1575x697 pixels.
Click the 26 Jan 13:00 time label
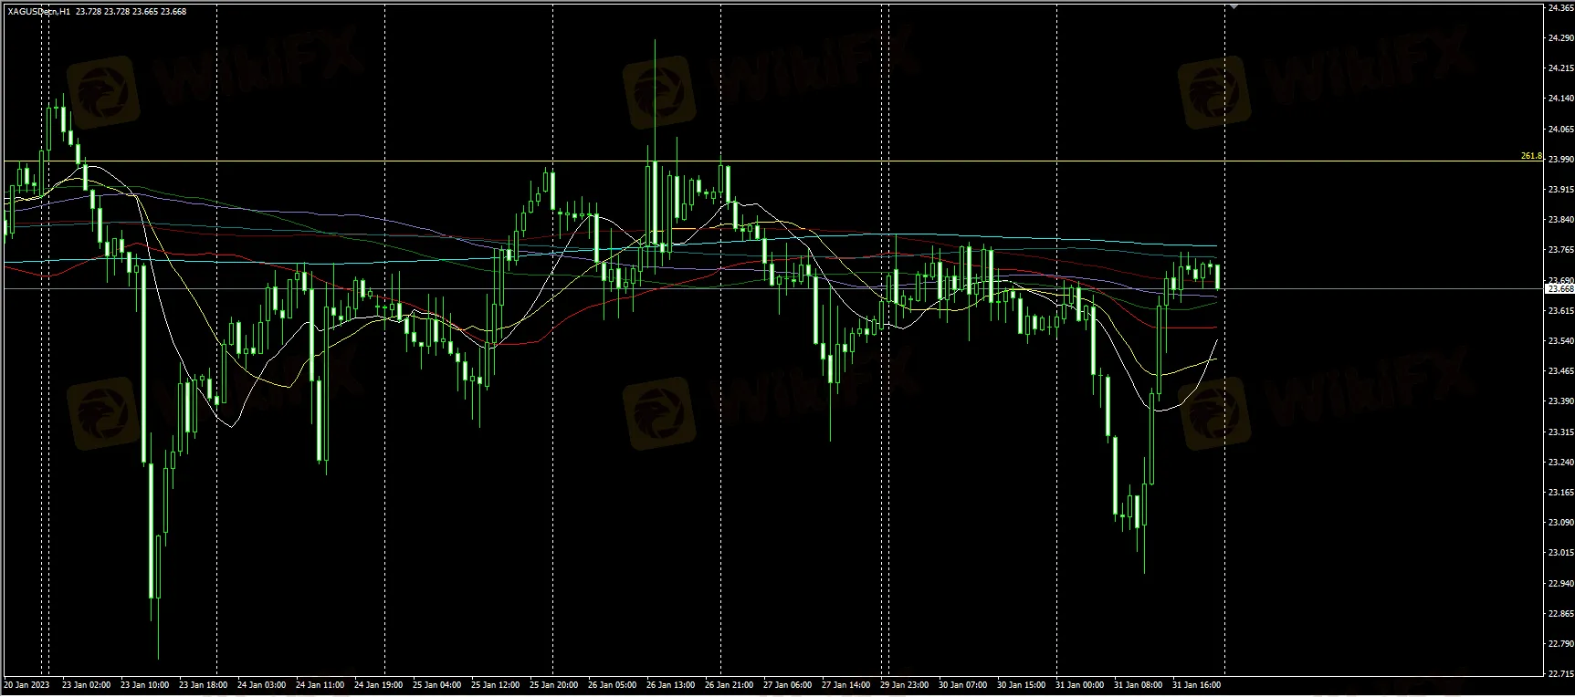669,684
